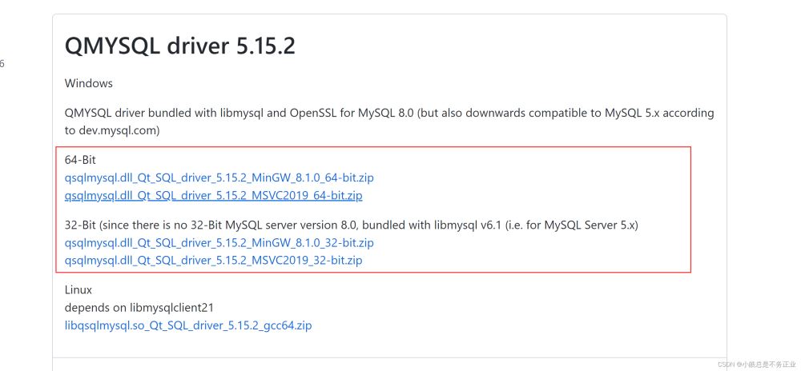Click the number 6 at the left edge
The height and width of the screenshot is (371, 801).
tap(2, 64)
